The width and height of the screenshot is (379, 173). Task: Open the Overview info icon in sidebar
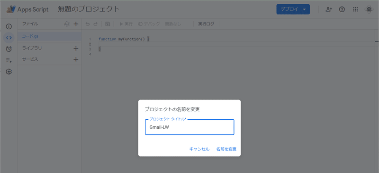(9, 26)
